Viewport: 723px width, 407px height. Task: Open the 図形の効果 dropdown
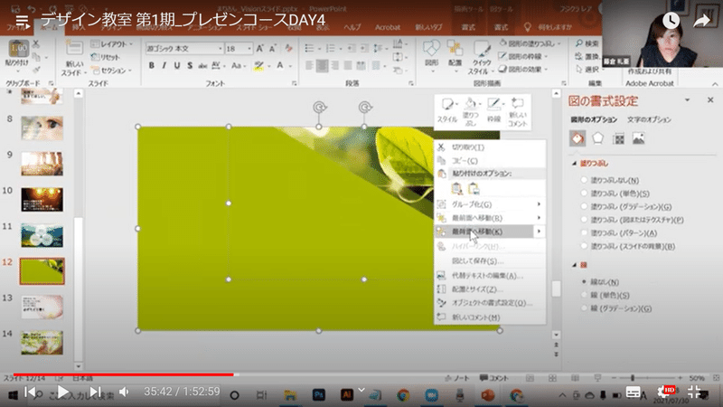[523, 70]
